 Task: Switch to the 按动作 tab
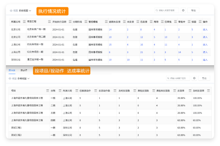click(24, 70)
